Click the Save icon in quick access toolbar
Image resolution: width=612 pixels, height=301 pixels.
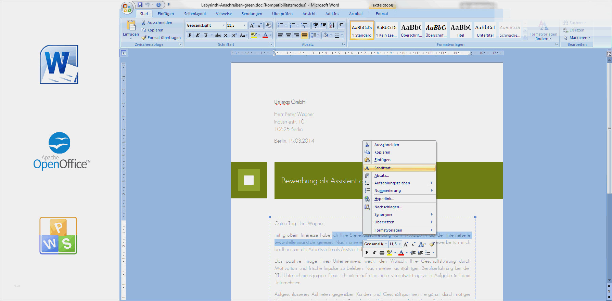(x=140, y=5)
